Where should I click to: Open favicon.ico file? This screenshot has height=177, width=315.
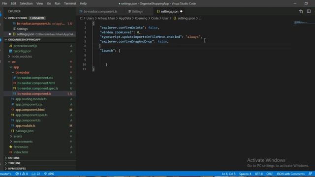(21, 147)
